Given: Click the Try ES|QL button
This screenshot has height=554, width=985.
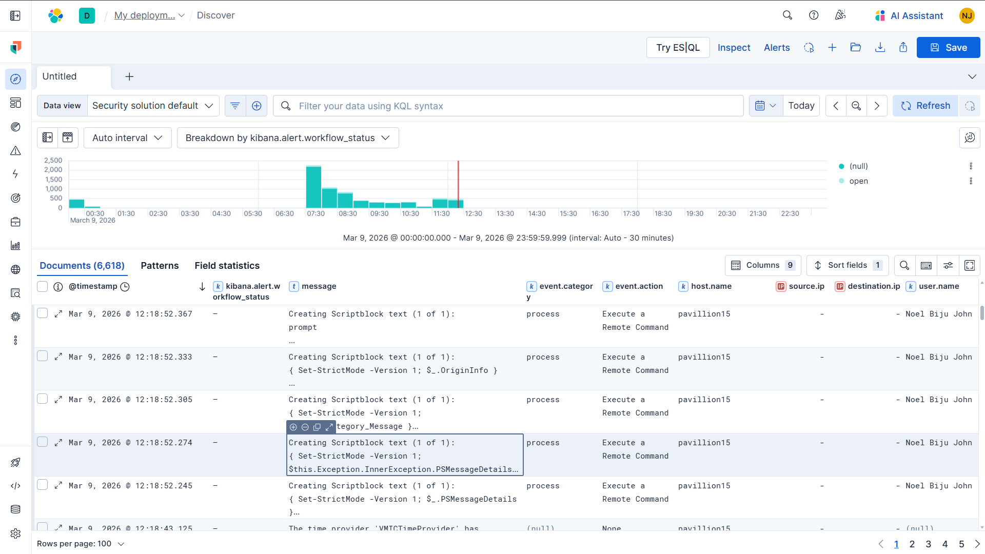Looking at the screenshot, I should [x=678, y=47].
